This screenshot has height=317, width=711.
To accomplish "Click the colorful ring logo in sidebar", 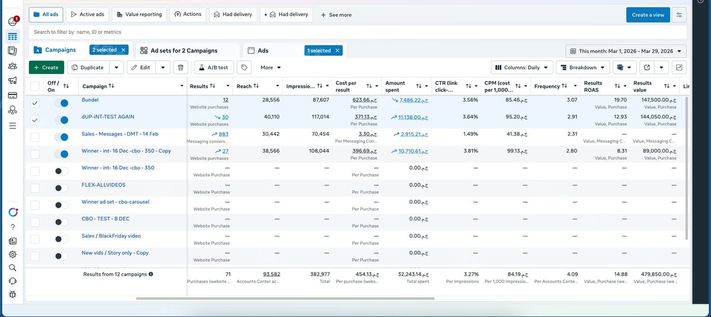I will pyautogui.click(x=13, y=212).
